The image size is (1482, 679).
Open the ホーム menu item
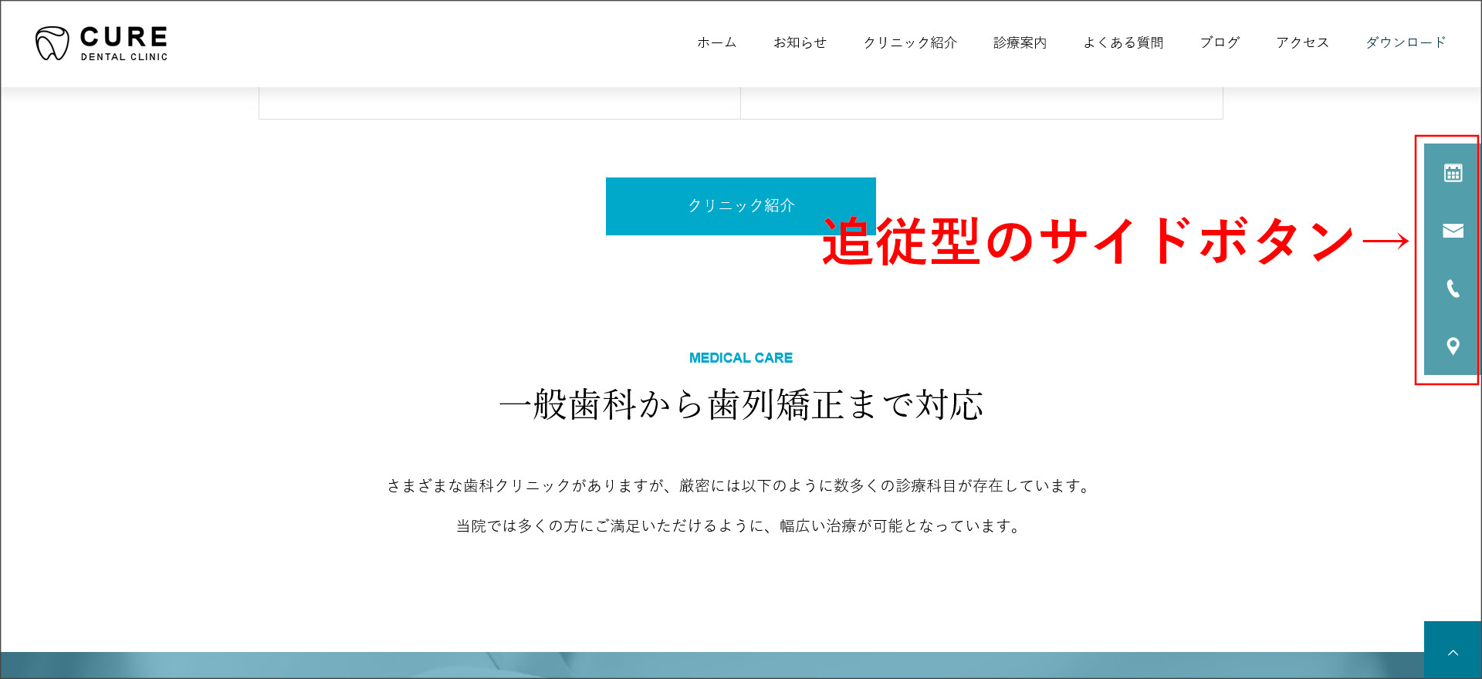tap(716, 42)
